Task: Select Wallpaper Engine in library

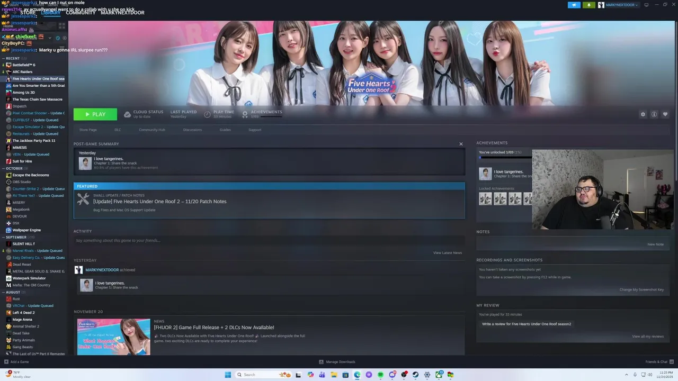Action: tap(26, 230)
